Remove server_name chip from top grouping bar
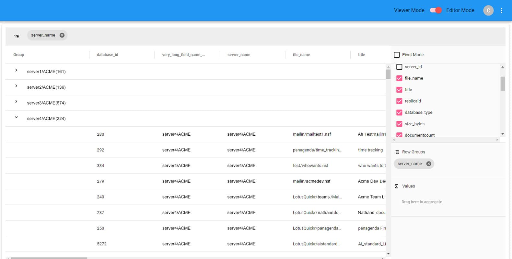The image size is (512, 259). (x=62, y=35)
